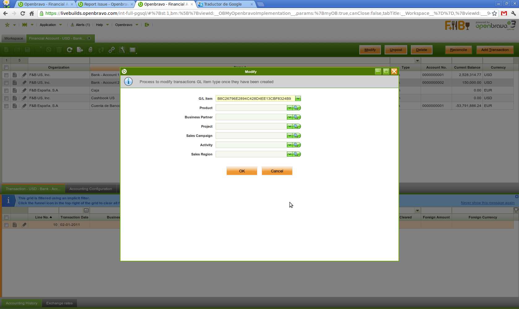The image size is (519, 309).
Task: Open the Help menu
Action: pos(102,25)
